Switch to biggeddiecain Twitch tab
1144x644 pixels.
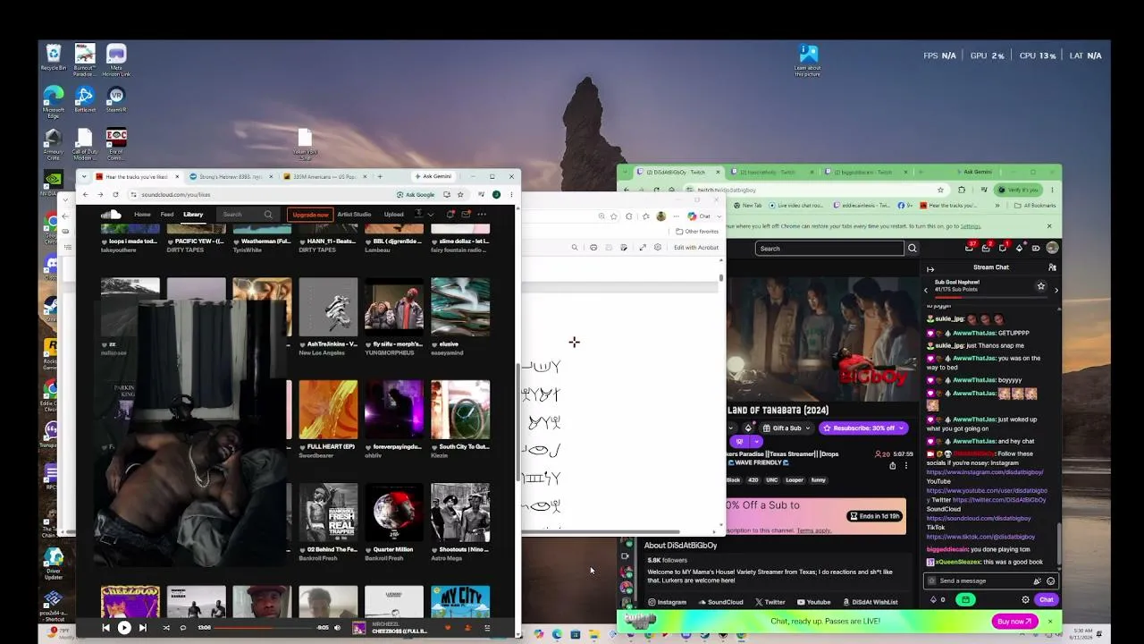click(x=864, y=172)
